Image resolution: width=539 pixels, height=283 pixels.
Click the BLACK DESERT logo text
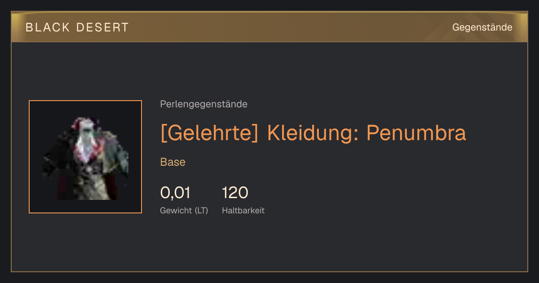click(77, 27)
